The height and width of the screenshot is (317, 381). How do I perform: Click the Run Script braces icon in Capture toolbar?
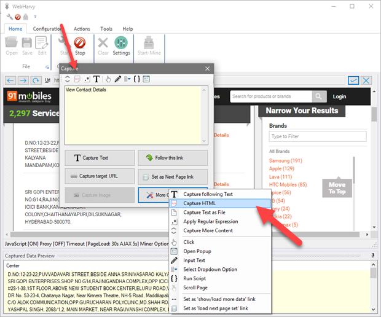(x=137, y=79)
